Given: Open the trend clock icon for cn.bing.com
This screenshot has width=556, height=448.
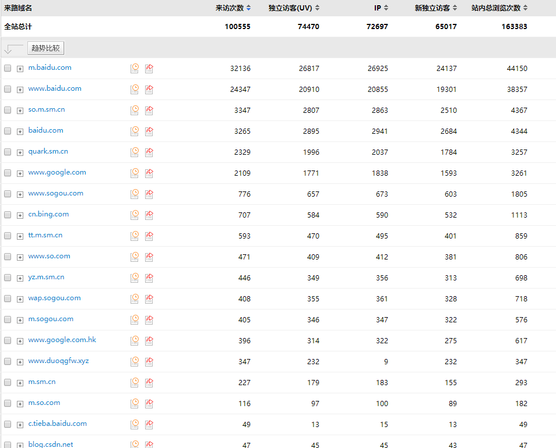Looking at the screenshot, I should tap(135, 215).
